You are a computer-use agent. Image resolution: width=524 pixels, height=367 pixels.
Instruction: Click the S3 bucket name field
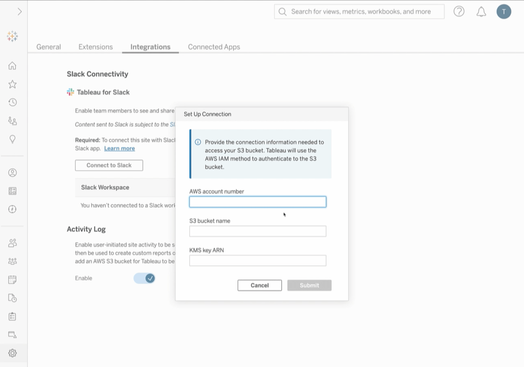click(258, 231)
